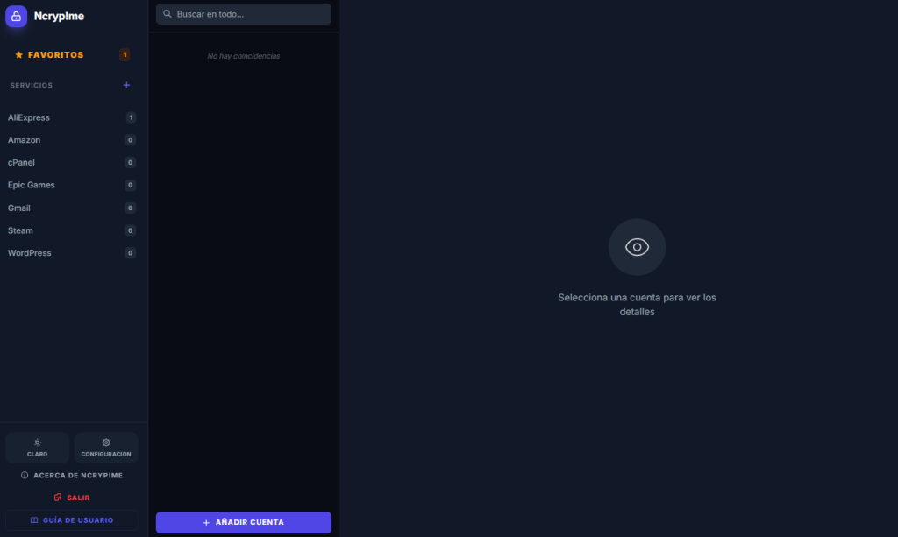Open the Favoritos section
Screen dimensions: 898x537
[x=55, y=55]
